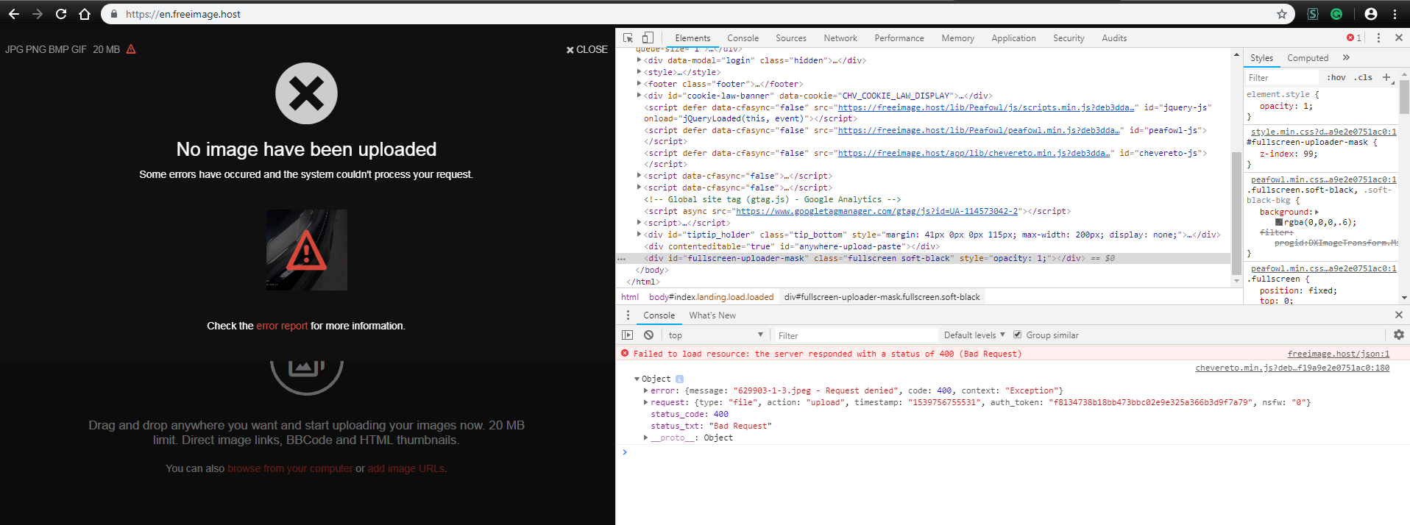Expand the cookie-law-banner div node
This screenshot has height=525, width=1410.
(x=639, y=96)
